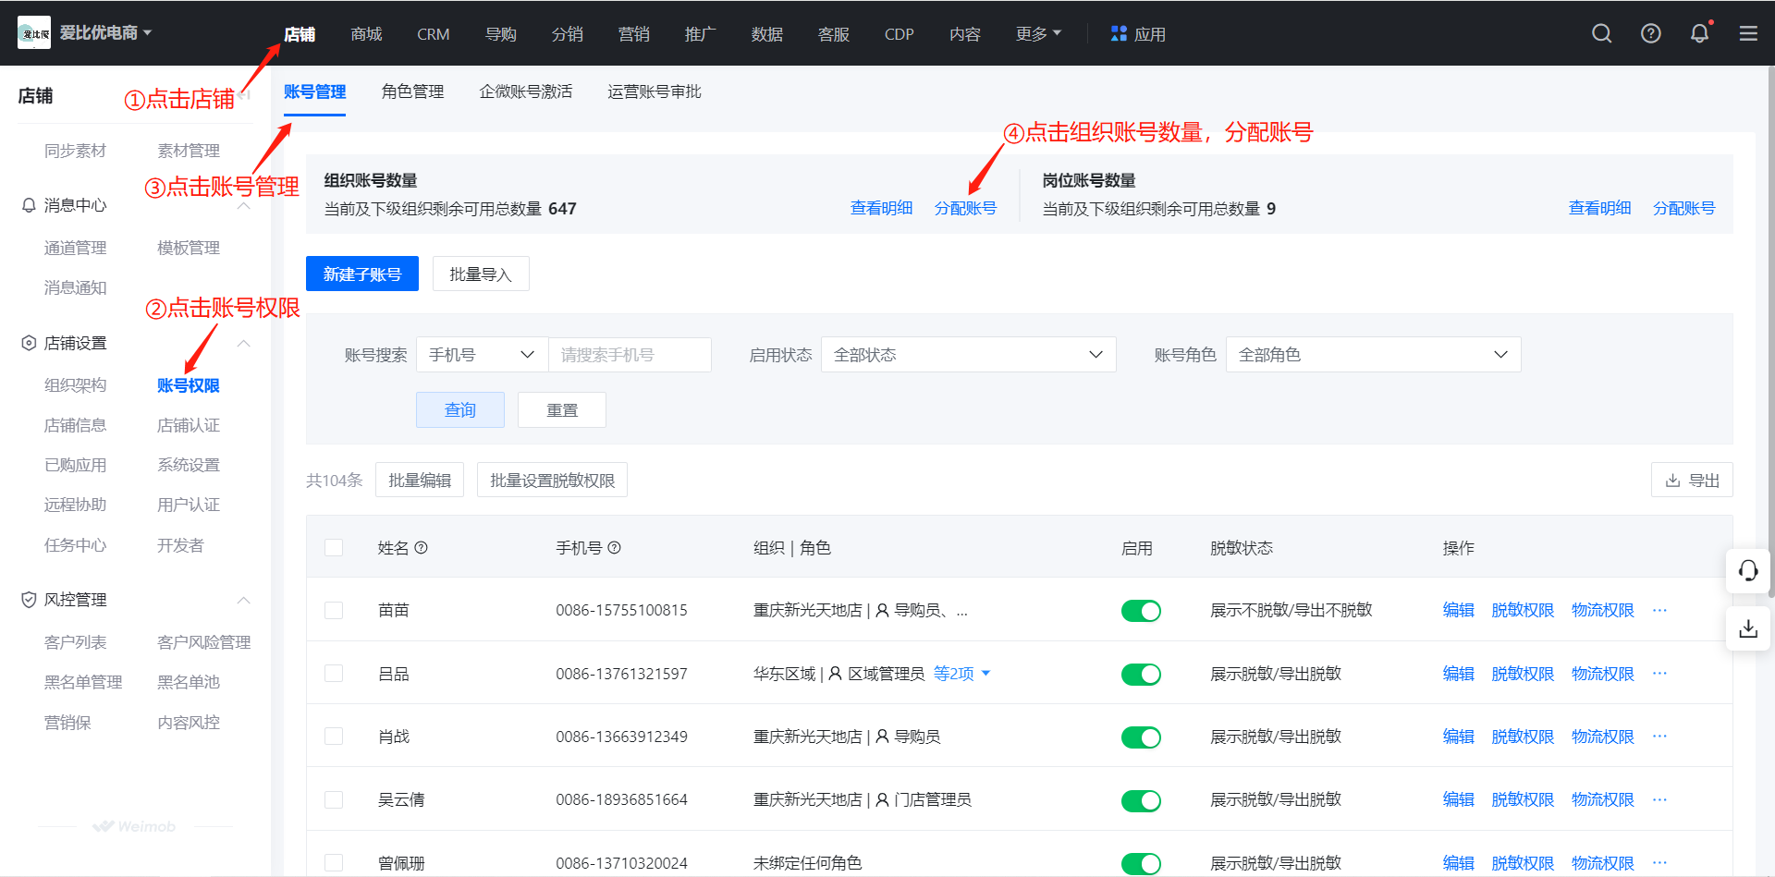The height and width of the screenshot is (877, 1775).
Task: Click help icon next to 手机号 header
Action: coord(614,547)
